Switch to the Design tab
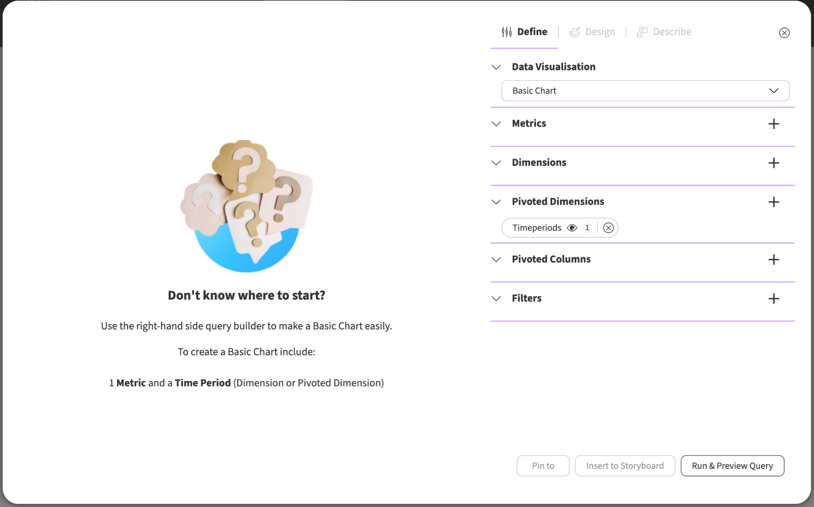 pos(592,32)
